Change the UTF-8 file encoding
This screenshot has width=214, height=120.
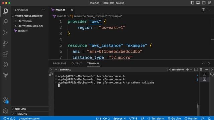(x=133, y=119)
